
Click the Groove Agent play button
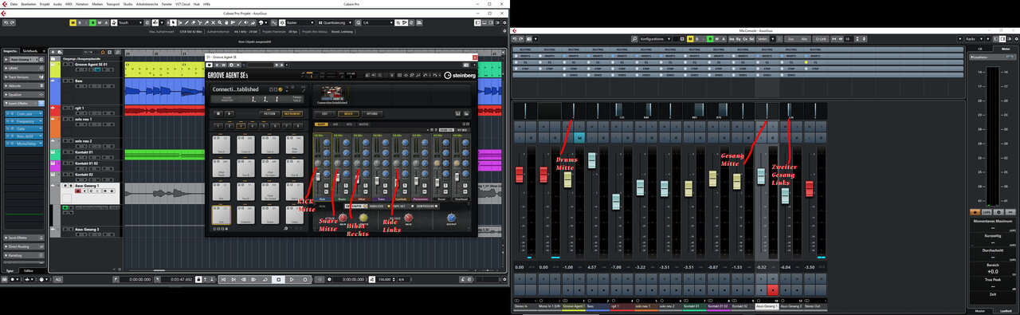tap(229, 114)
